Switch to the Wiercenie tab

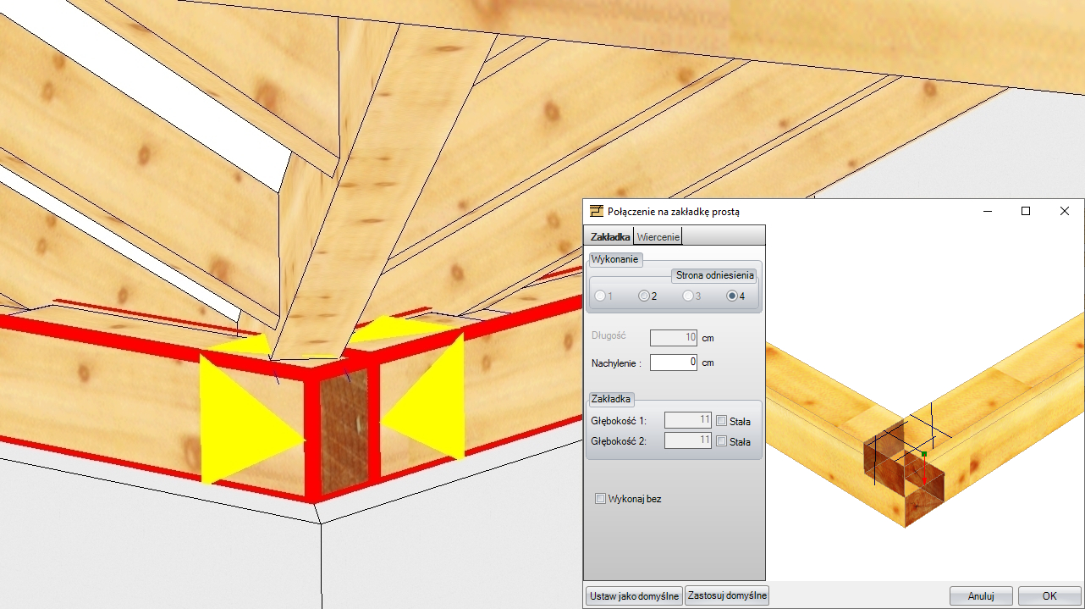[x=658, y=237]
